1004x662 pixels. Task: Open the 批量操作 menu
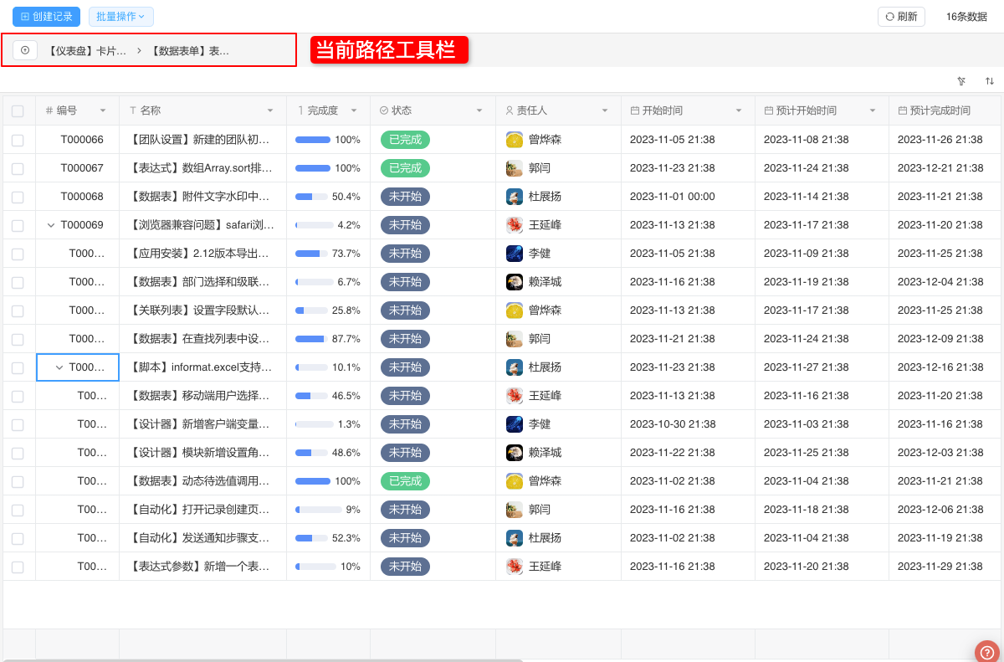122,16
